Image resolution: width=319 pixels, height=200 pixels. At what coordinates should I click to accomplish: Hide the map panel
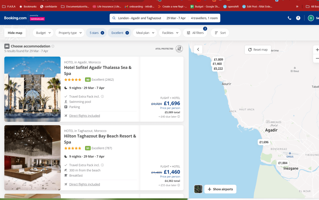tap(15, 33)
